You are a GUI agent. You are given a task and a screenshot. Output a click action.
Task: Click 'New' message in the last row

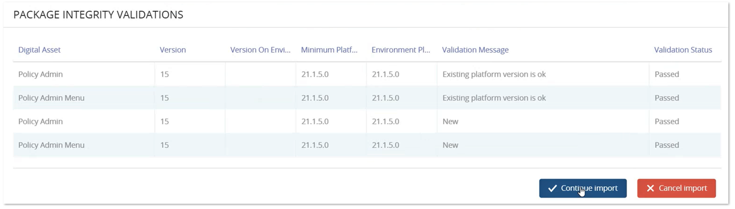[x=450, y=145]
